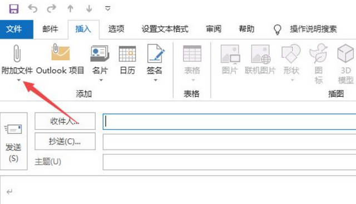Image resolution: width=356 pixels, height=204 pixels.
Task: Switch to the 选项 tab
Action: point(116,29)
